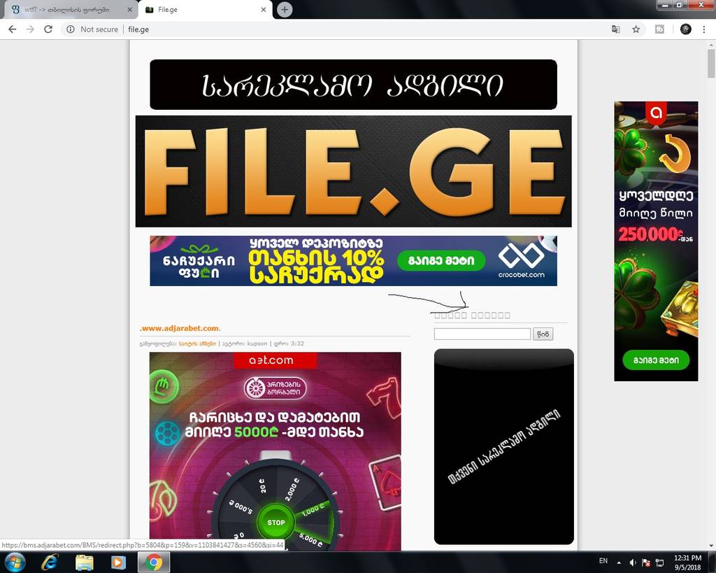
Task: Click green button in crocobet banner
Action: 441,260
